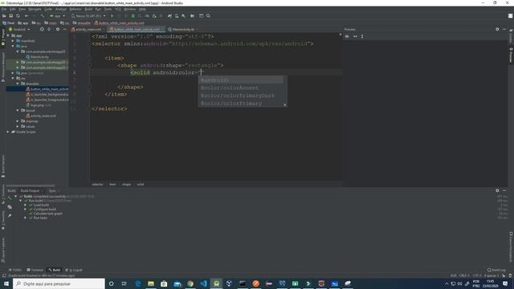Choose @android: autocomplete suggestion

tap(241, 80)
